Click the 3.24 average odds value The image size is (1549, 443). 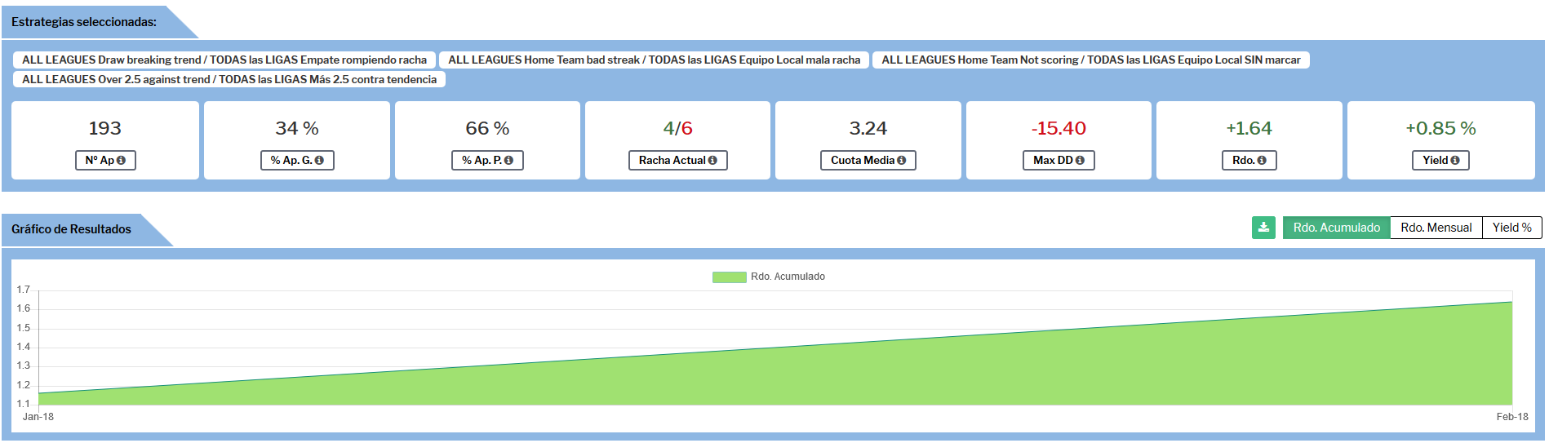pyautogui.click(x=868, y=128)
